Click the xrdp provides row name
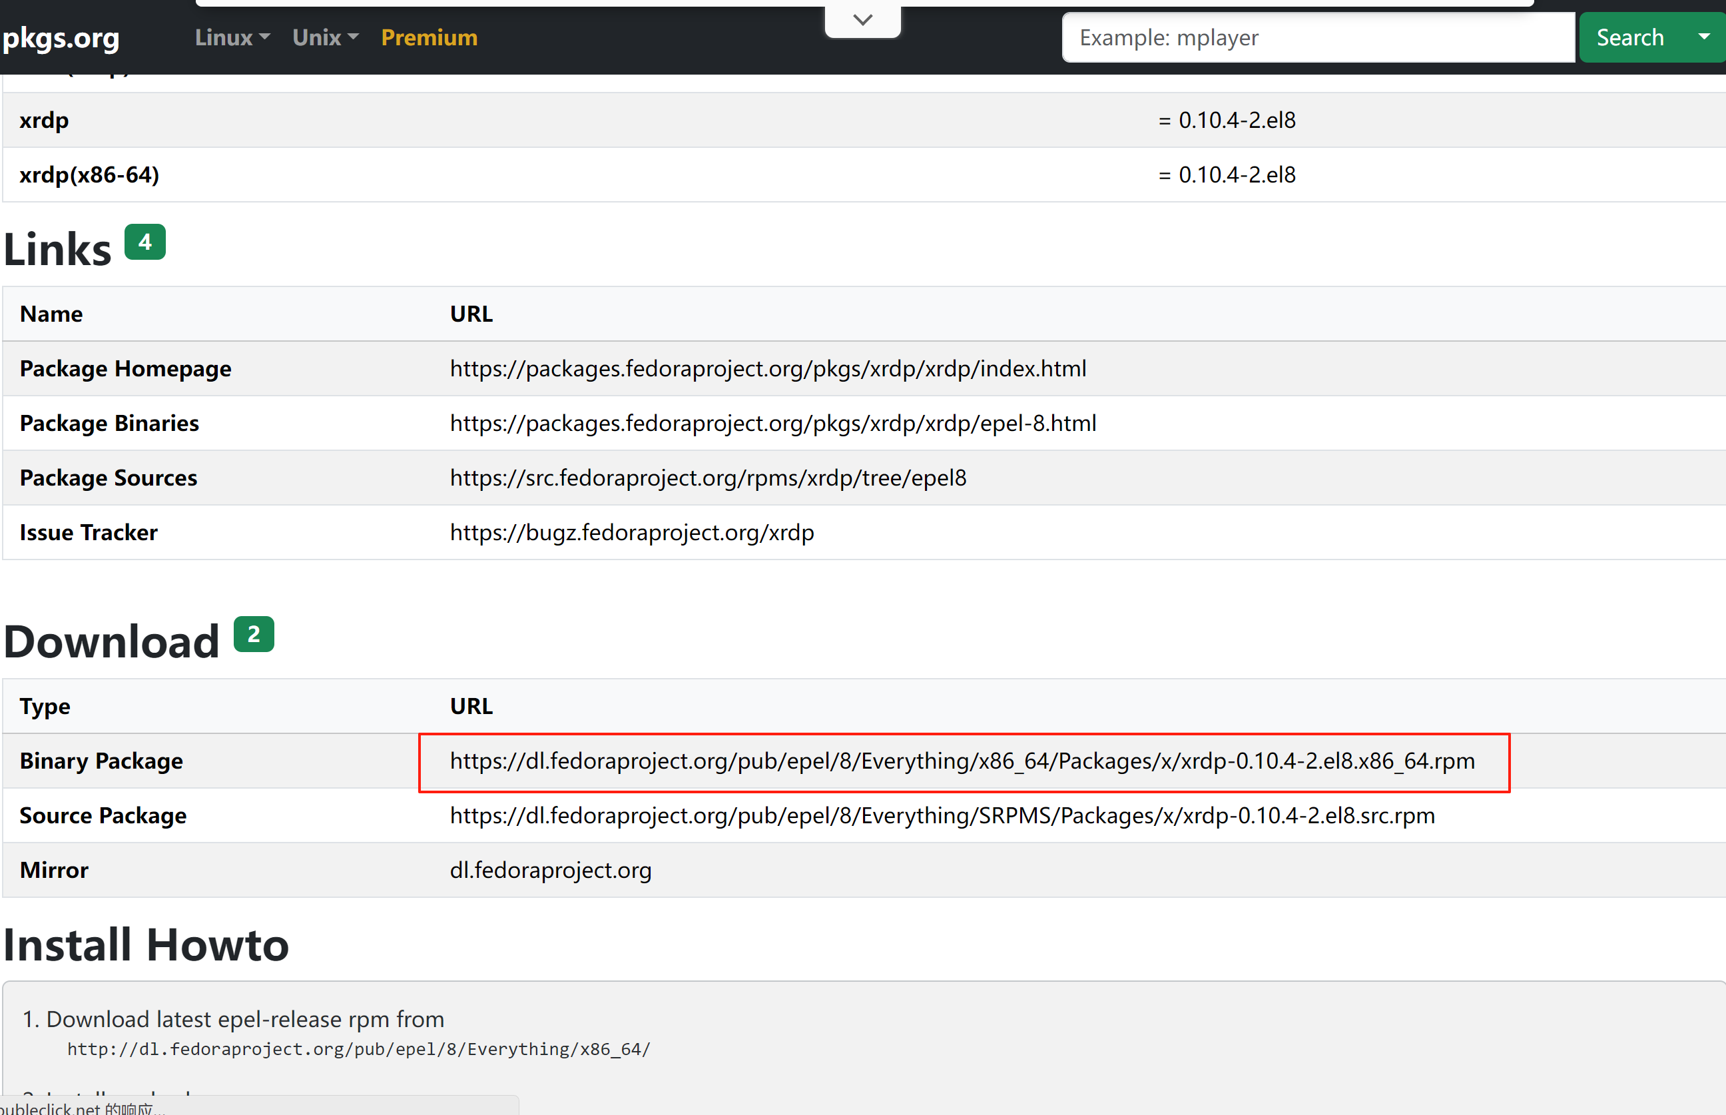This screenshot has height=1115, width=1726. [x=44, y=120]
